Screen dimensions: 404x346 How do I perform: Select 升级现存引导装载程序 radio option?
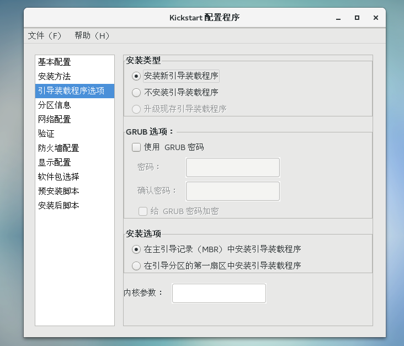(x=136, y=109)
